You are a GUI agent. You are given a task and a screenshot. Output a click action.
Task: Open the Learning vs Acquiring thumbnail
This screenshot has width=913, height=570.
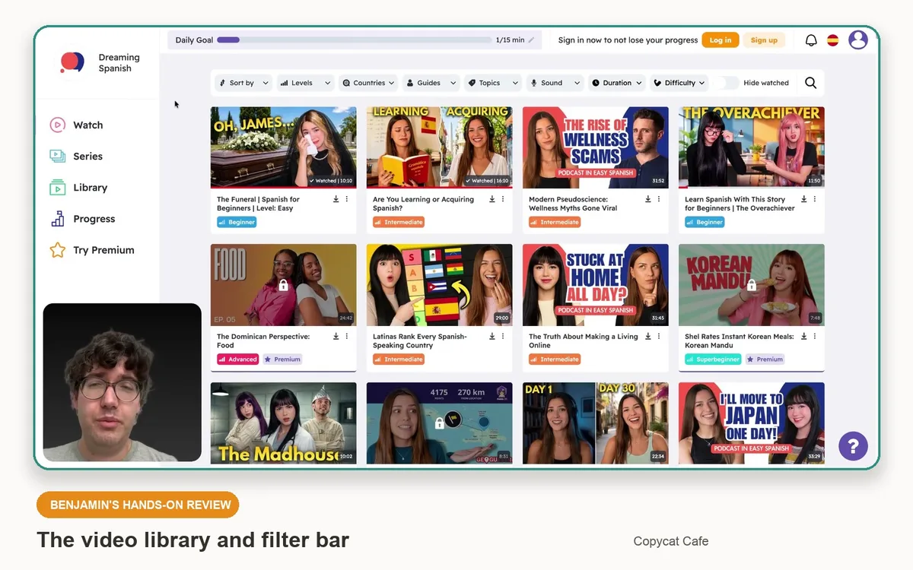point(440,147)
